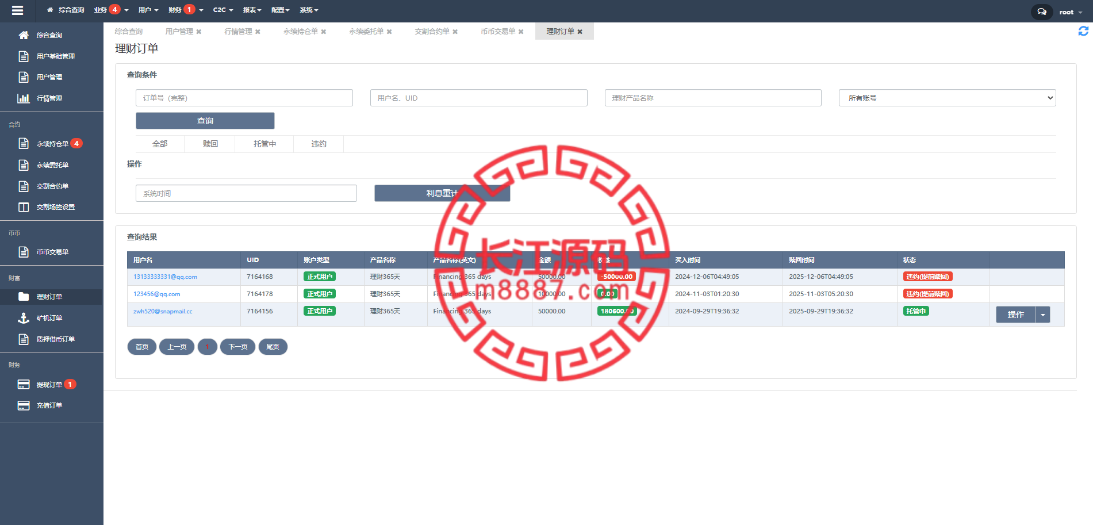This screenshot has height=525, width=1093.
Task: Click the document icon for 用户管理
Action: coord(24,77)
